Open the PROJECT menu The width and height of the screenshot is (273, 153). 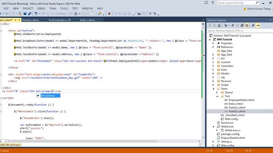pos(28,8)
